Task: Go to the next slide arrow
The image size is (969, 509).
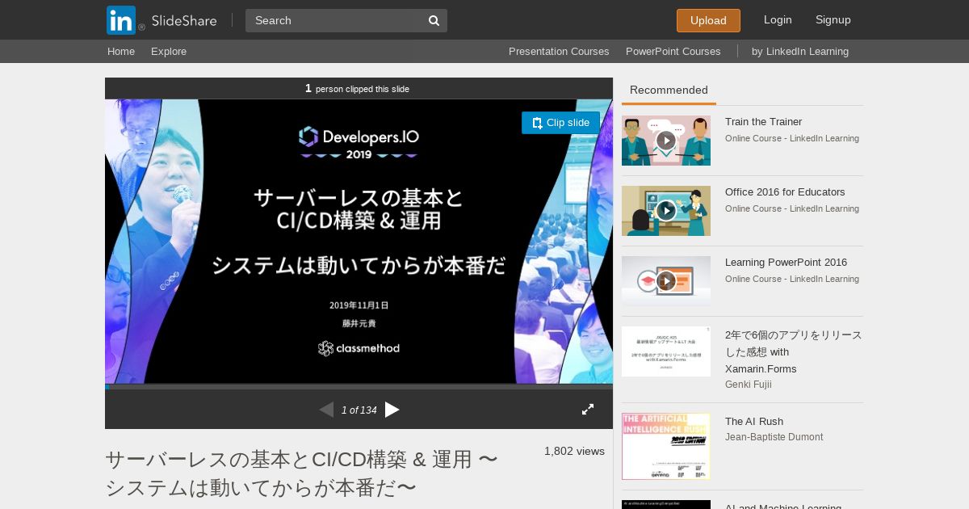Action: pyautogui.click(x=392, y=410)
